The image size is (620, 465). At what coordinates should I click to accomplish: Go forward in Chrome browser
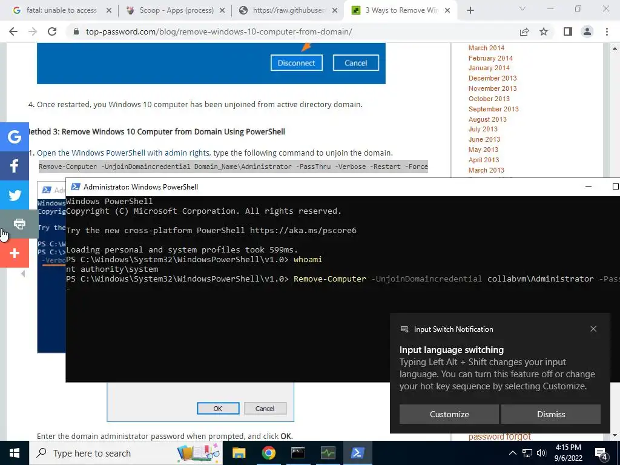click(x=33, y=31)
